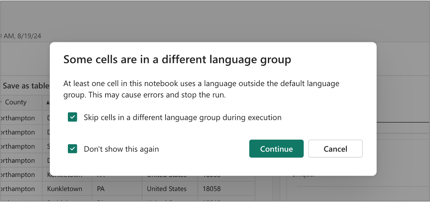Click the 8/19/24 timestamp text
The image size is (430, 202).
coord(29,36)
